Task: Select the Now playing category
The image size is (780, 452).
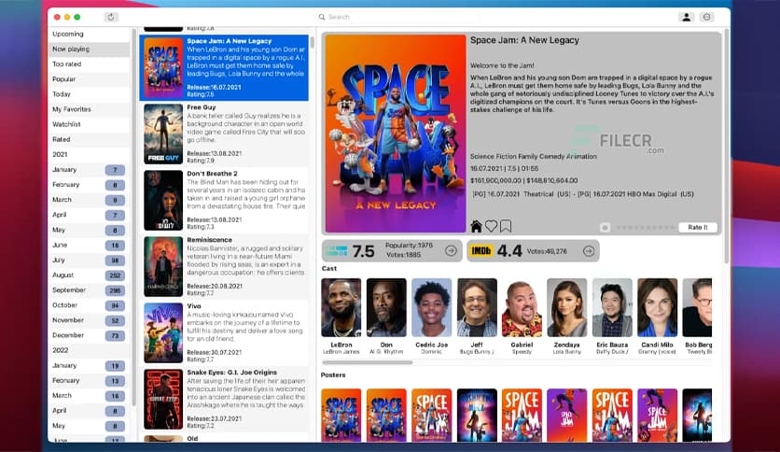Action: [x=89, y=49]
